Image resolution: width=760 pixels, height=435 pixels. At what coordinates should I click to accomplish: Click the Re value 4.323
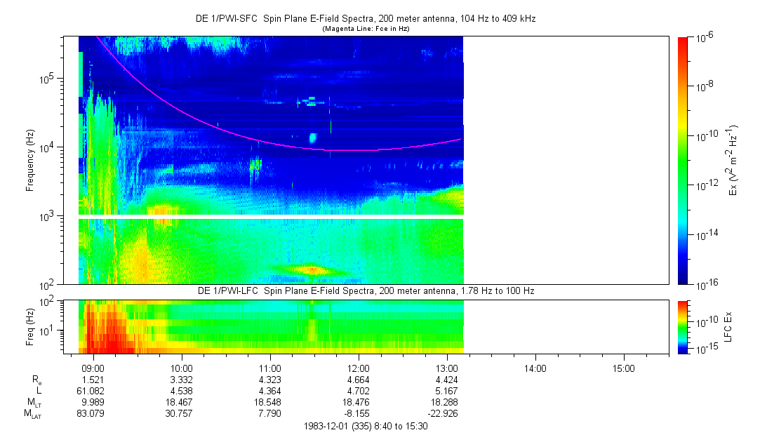pyautogui.click(x=270, y=380)
